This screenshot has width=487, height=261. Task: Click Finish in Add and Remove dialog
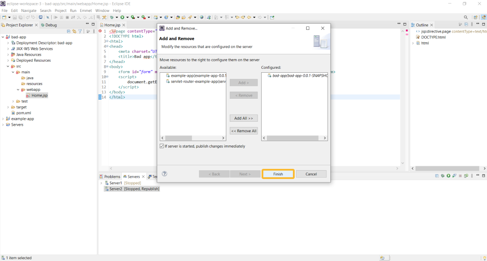click(278, 174)
